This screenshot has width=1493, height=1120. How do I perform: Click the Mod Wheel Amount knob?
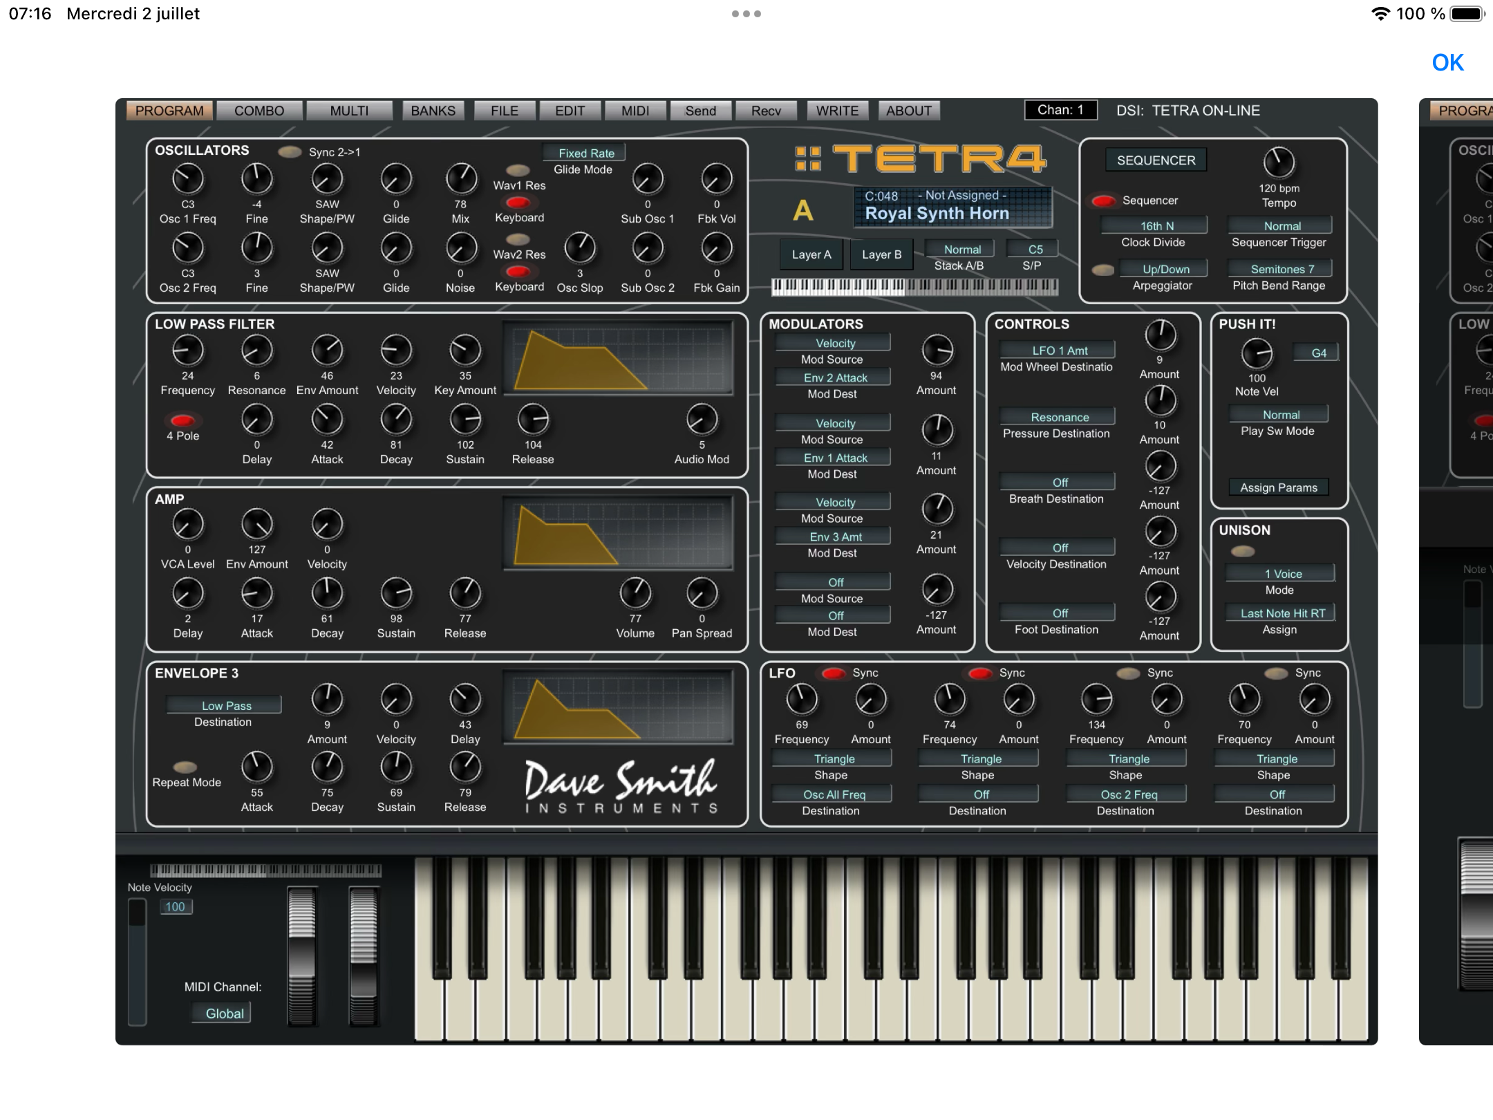[1160, 335]
